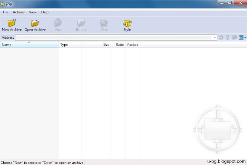This screenshot has height=165, width=247.
Task: Click the New Archive toolbar icon
Action: coord(12,23)
